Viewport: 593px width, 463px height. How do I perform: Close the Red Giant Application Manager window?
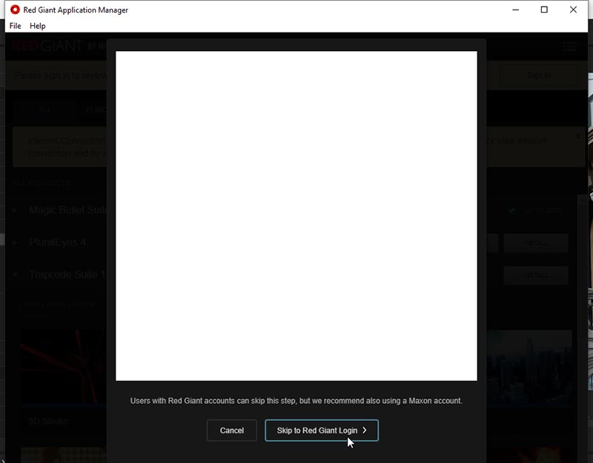[x=573, y=10]
